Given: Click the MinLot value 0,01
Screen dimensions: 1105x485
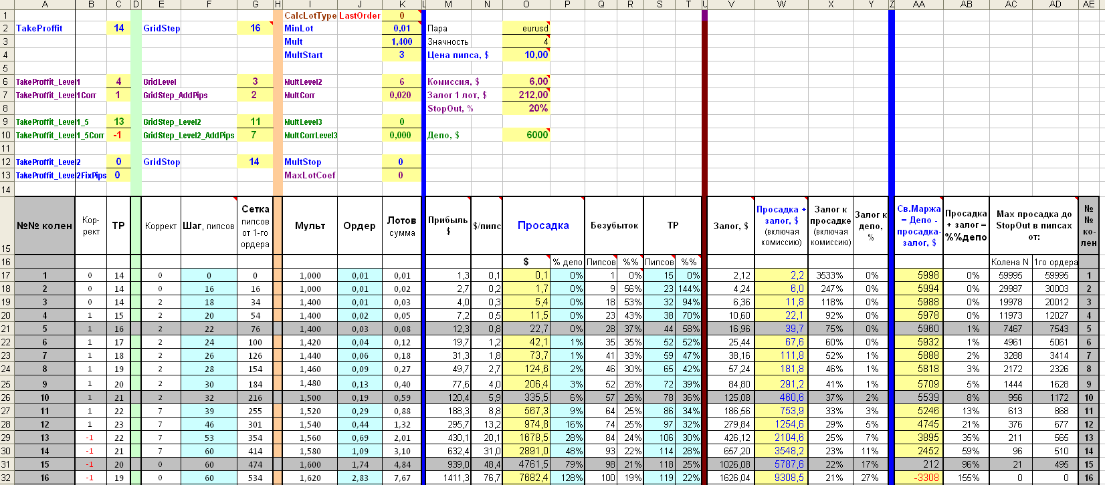Looking at the screenshot, I should (401, 29).
